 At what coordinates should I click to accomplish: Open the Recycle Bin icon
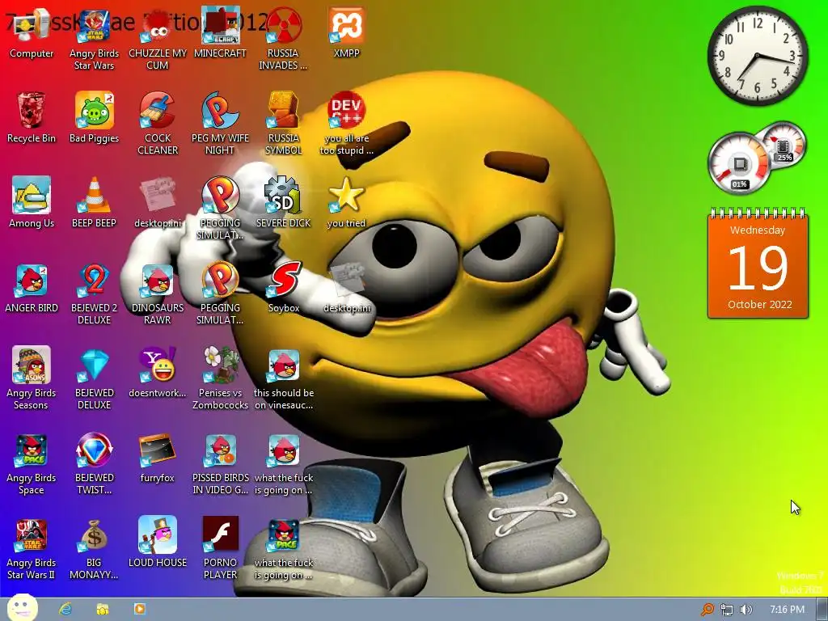(32, 118)
